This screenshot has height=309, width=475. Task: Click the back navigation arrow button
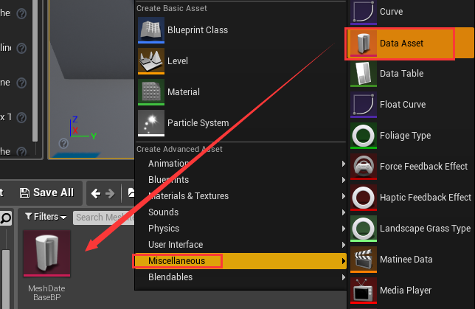coord(95,193)
